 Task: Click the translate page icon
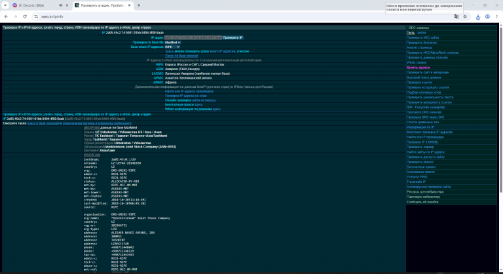click(456, 16)
